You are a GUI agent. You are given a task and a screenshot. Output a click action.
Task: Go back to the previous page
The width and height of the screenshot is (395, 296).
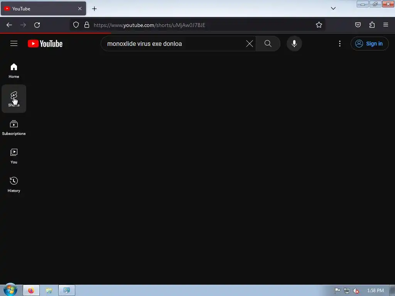(x=9, y=25)
